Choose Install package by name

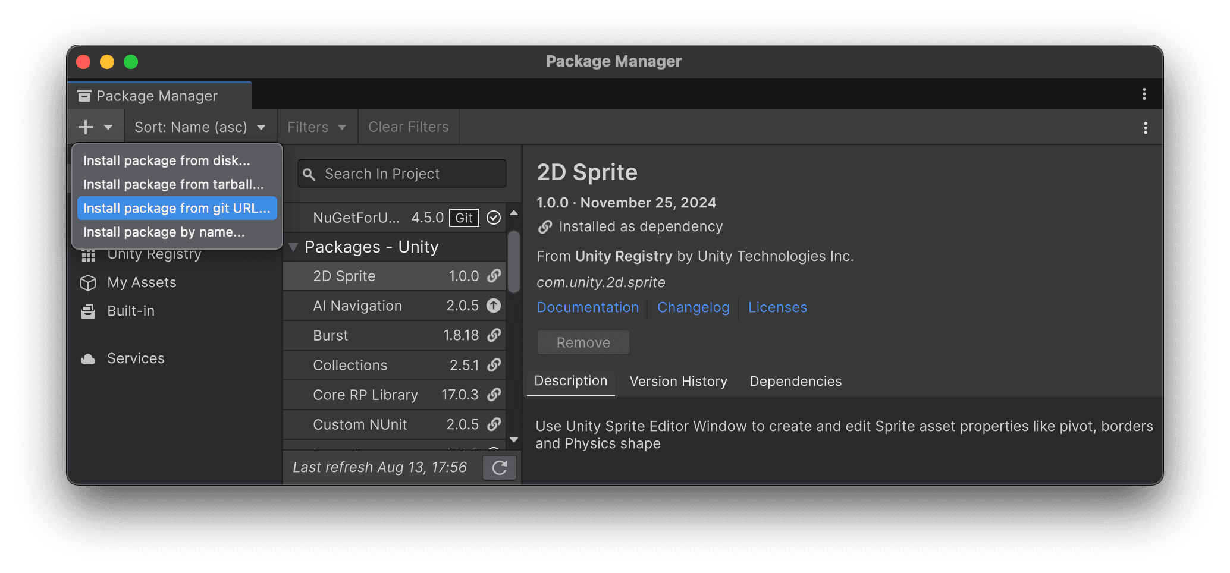click(x=164, y=232)
